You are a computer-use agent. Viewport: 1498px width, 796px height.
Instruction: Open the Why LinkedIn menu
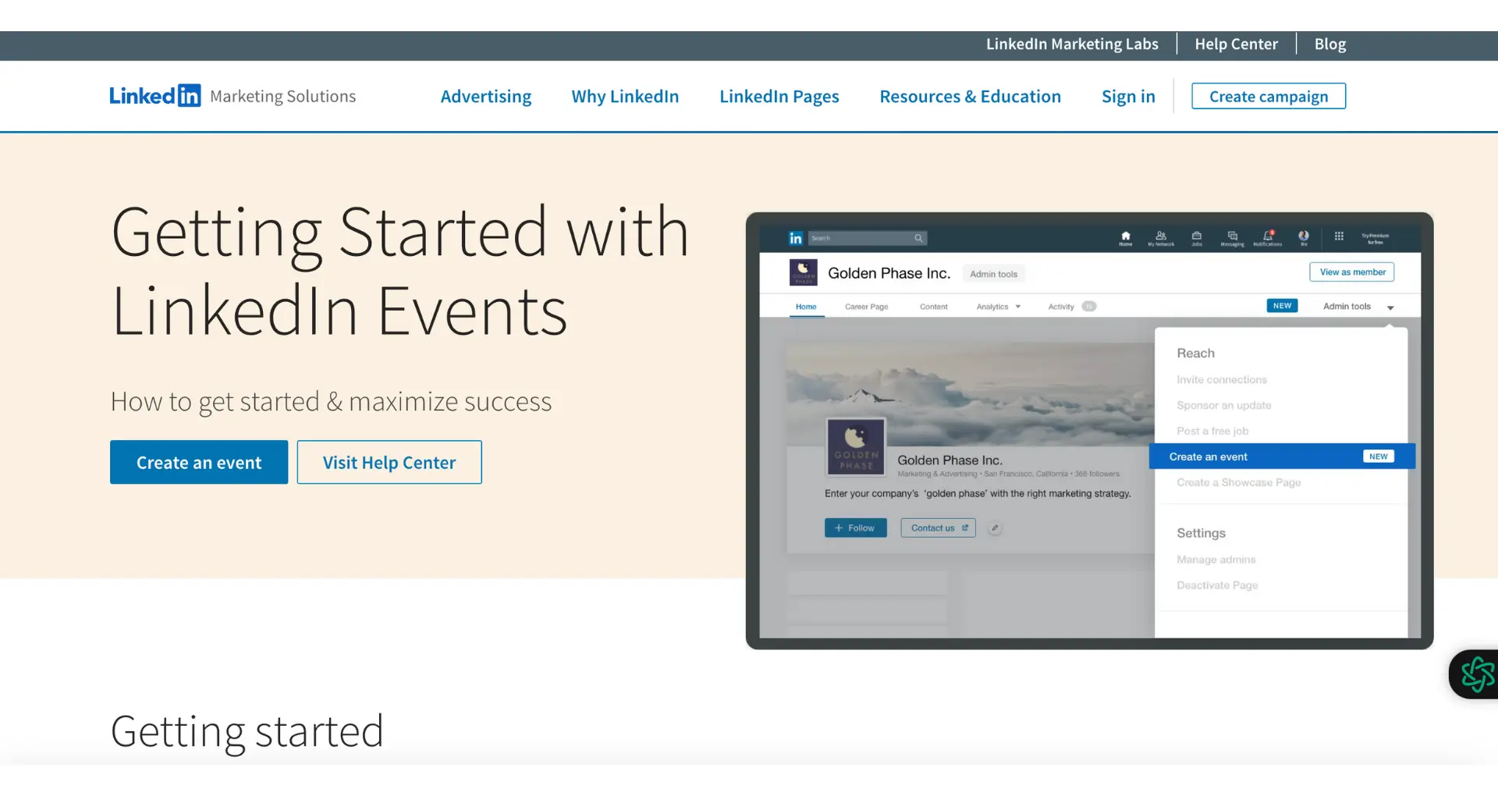(625, 96)
